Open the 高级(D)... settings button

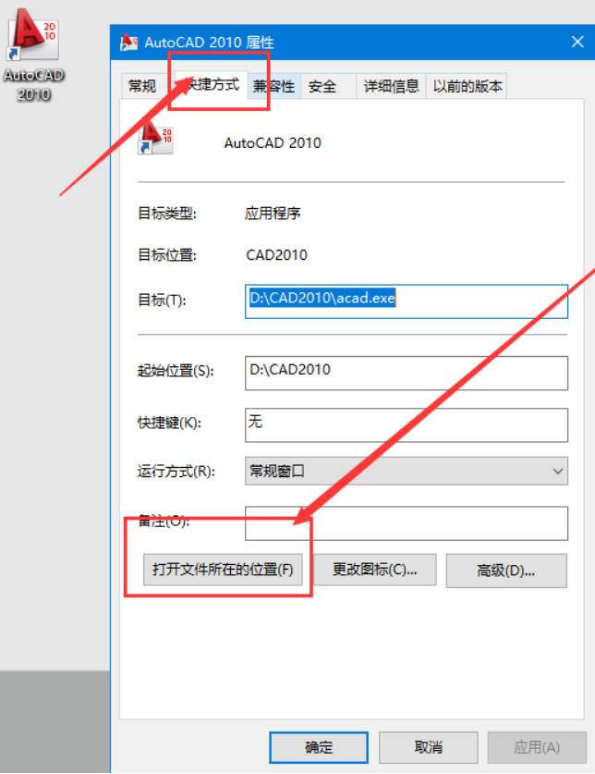point(506,571)
